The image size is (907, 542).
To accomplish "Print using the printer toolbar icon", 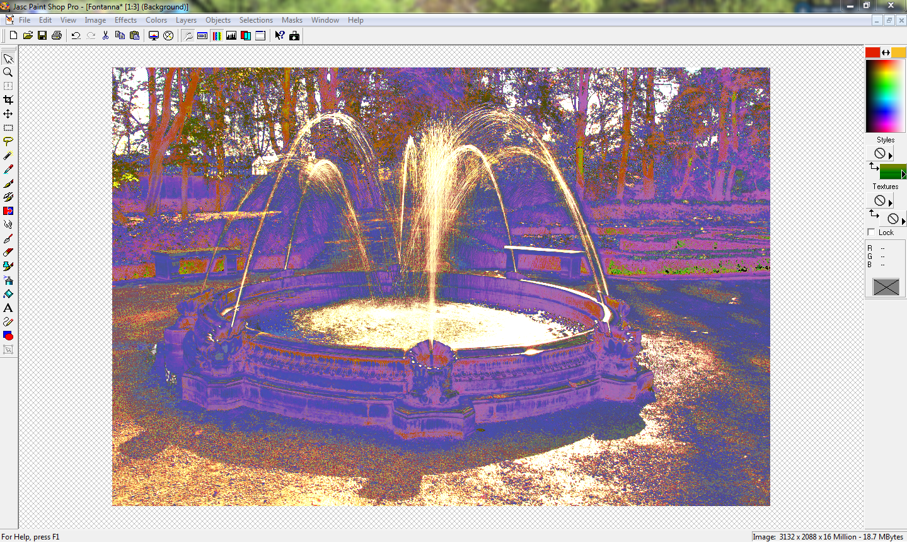I will point(57,35).
